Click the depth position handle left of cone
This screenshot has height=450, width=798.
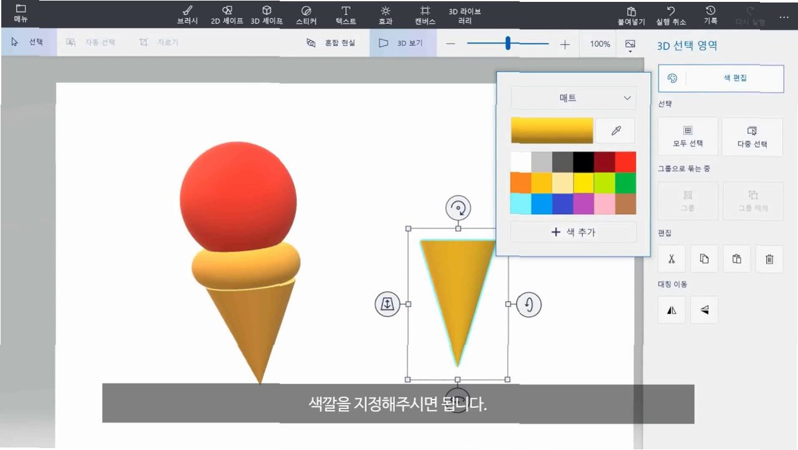point(387,304)
